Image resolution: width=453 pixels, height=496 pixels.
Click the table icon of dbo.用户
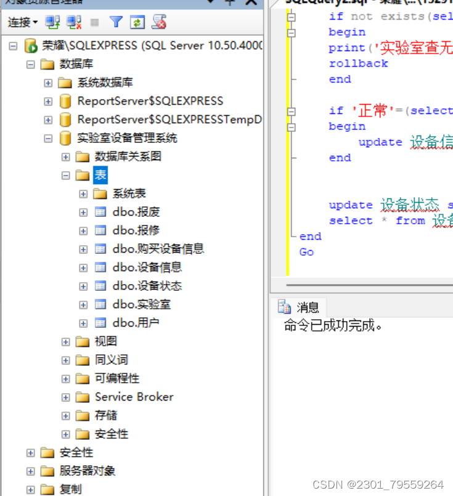(x=100, y=323)
